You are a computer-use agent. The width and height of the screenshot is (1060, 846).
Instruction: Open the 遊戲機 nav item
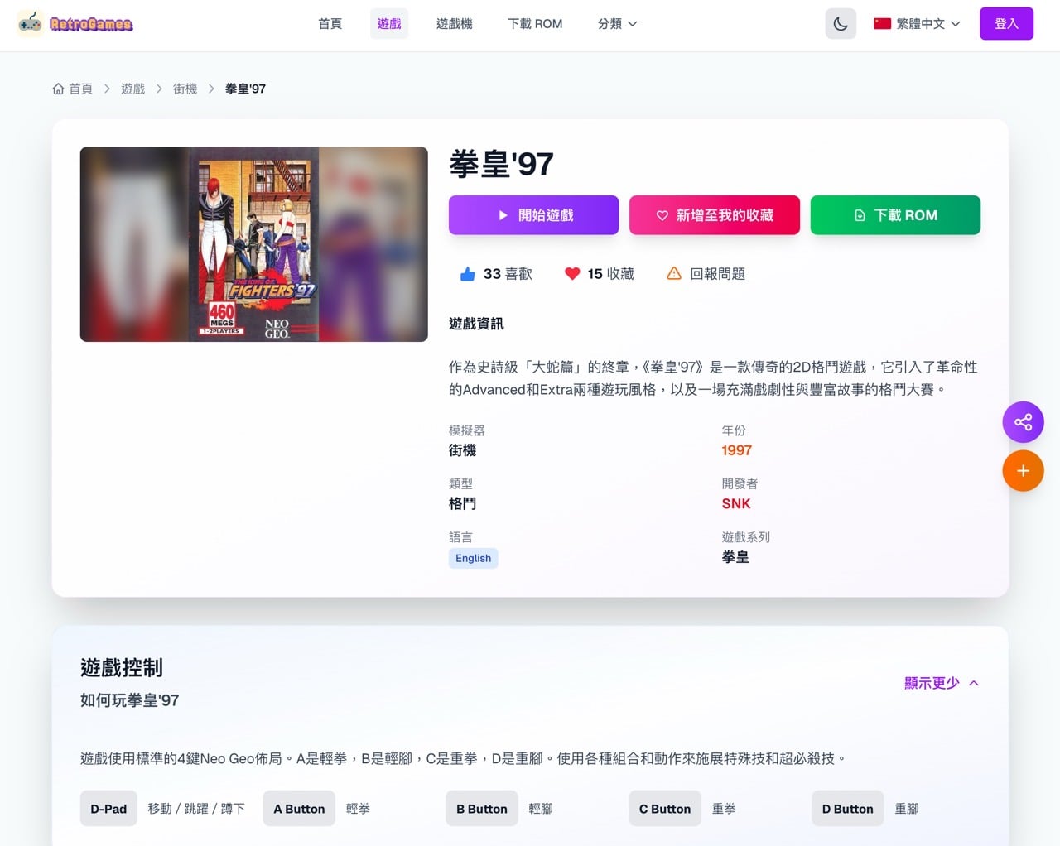tap(455, 24)
